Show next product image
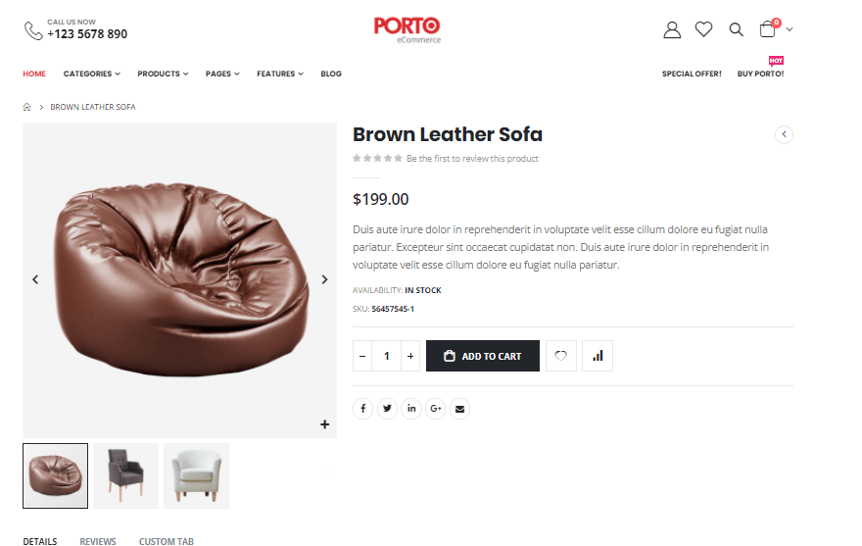This screenshot has width=862, height=546. pos(325,279)
